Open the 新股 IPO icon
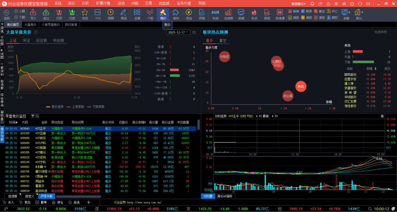The width and height of the screenshot is (397, 212). click(267, 14)
